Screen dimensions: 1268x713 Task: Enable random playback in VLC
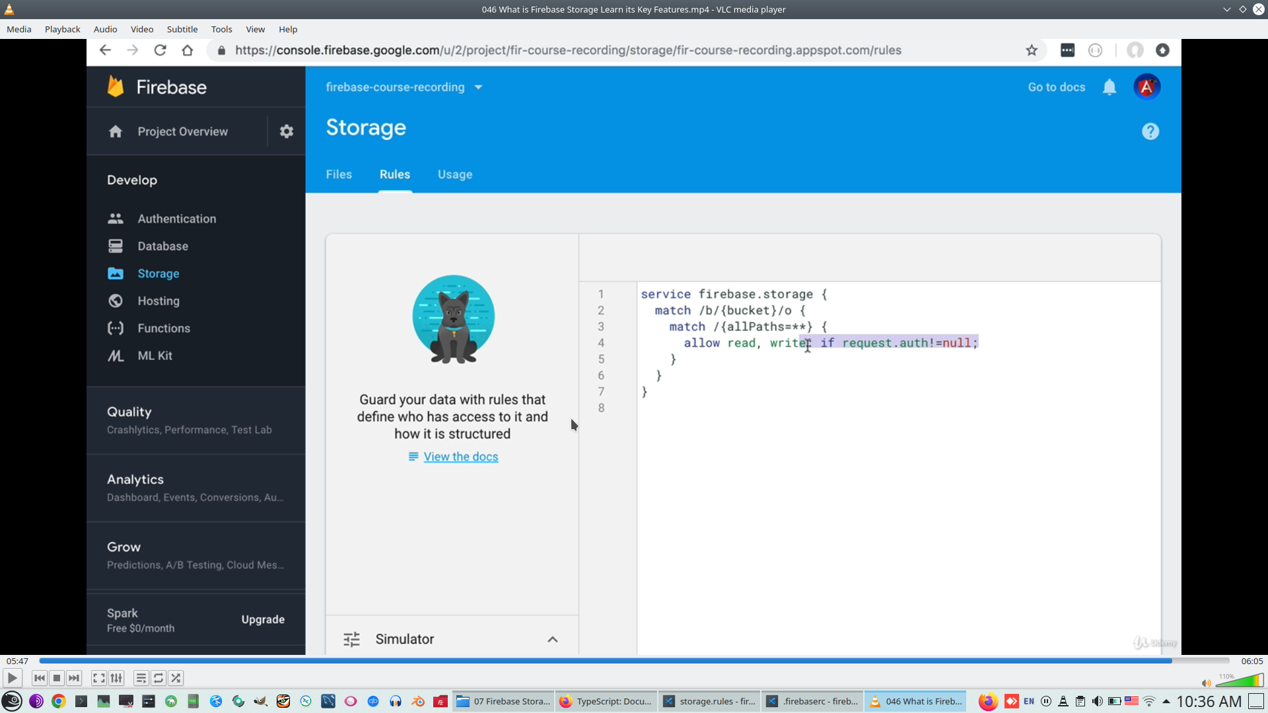pyautogui.click(x=176, y=678)
